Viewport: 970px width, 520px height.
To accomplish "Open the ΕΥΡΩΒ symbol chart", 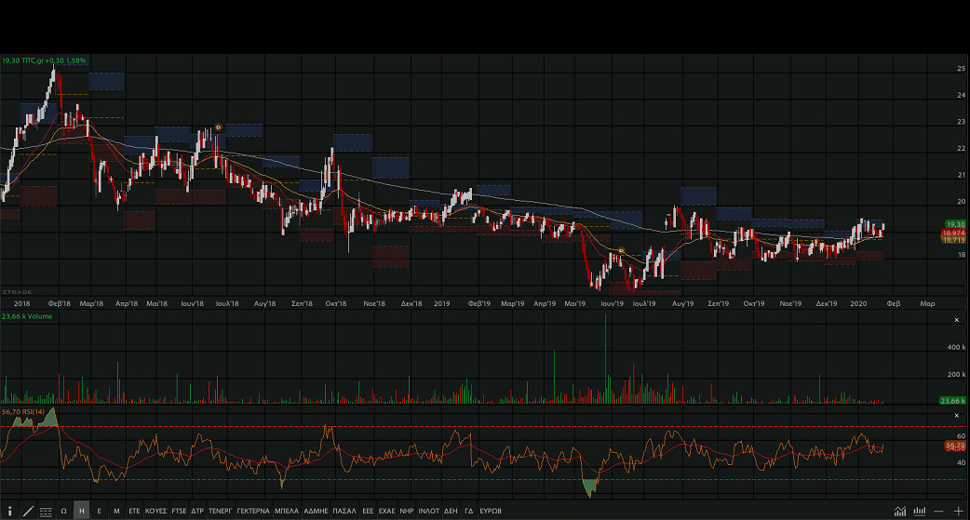I will coord(491,511).
